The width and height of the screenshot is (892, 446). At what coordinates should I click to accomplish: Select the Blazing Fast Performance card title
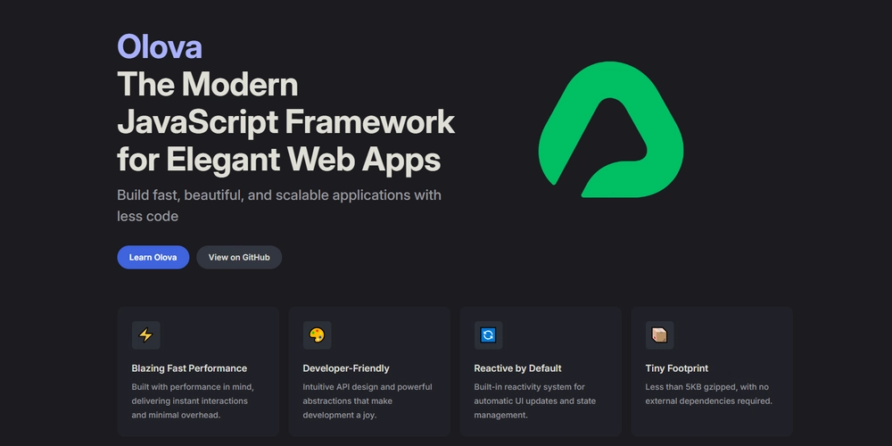pos(189,368)
